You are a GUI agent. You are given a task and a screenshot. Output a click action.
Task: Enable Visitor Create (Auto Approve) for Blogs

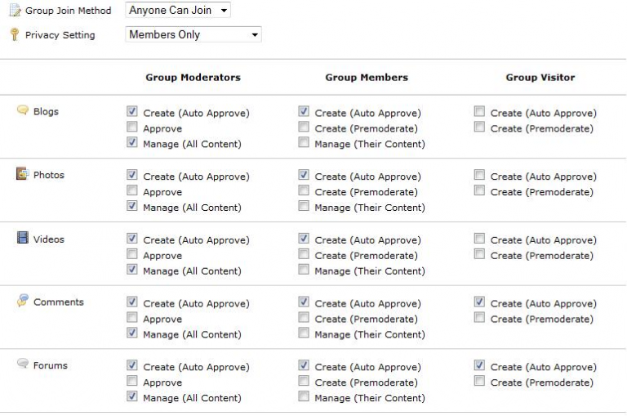point(479,111)
